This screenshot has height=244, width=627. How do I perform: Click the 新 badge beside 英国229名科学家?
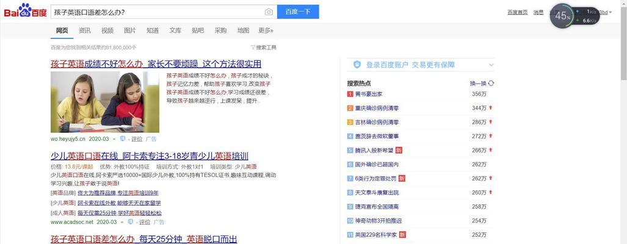(402, 235)
